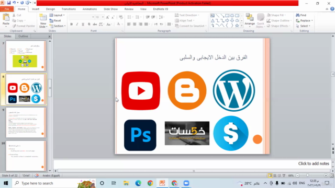This screenshot has height=188, width=335.
Task: Decrease the list indent level
Action: [x=148, y=17]
